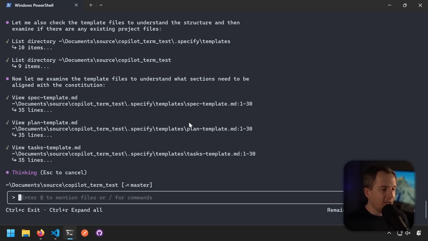The height and width of the screenshot is (241, 428).
Task: Open the new tab dropdown arrow
Action: tap(101, 5)
